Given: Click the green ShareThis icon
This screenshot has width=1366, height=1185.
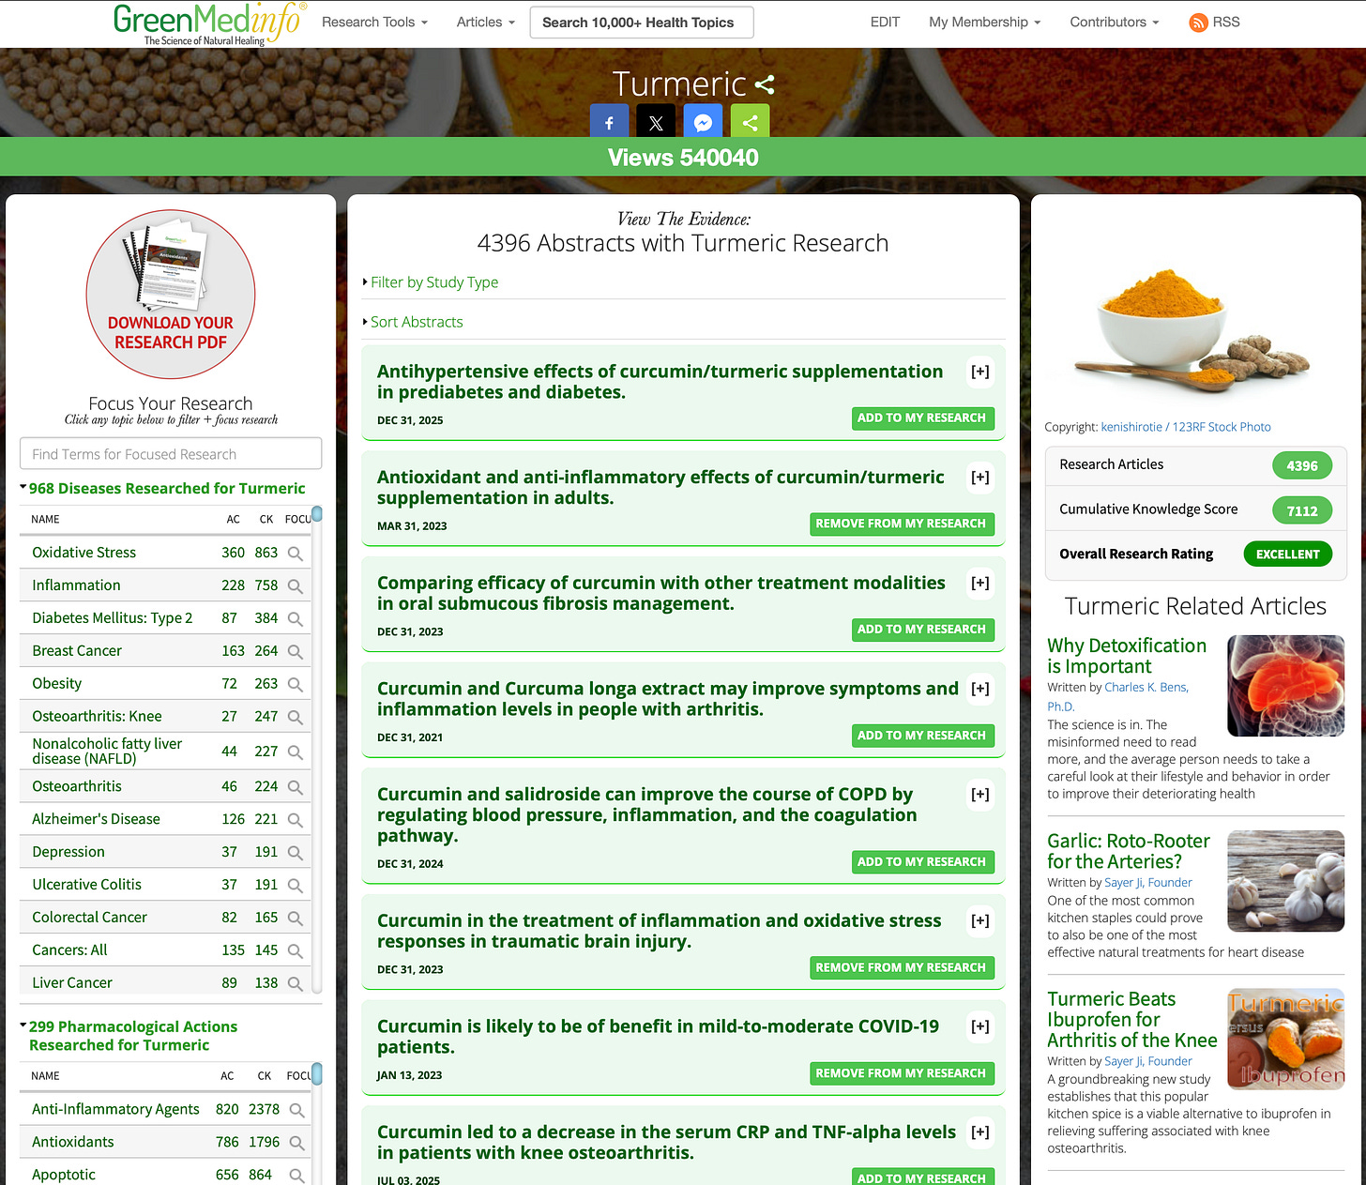Looking at the screenshot, I should pos(750,122).
